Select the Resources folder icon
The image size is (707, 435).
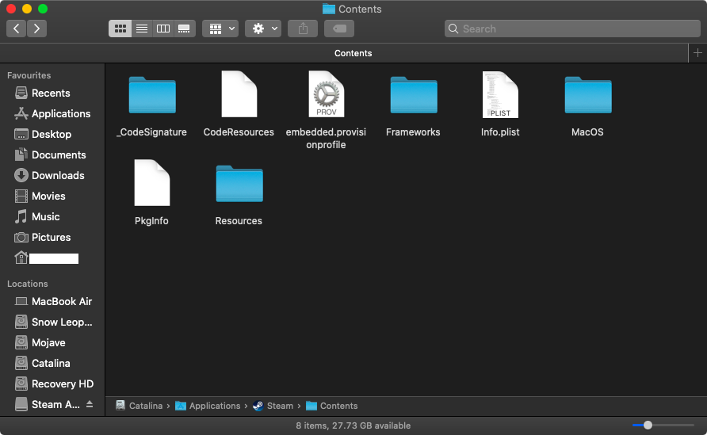pyautogui.click(x=239, y=184)
